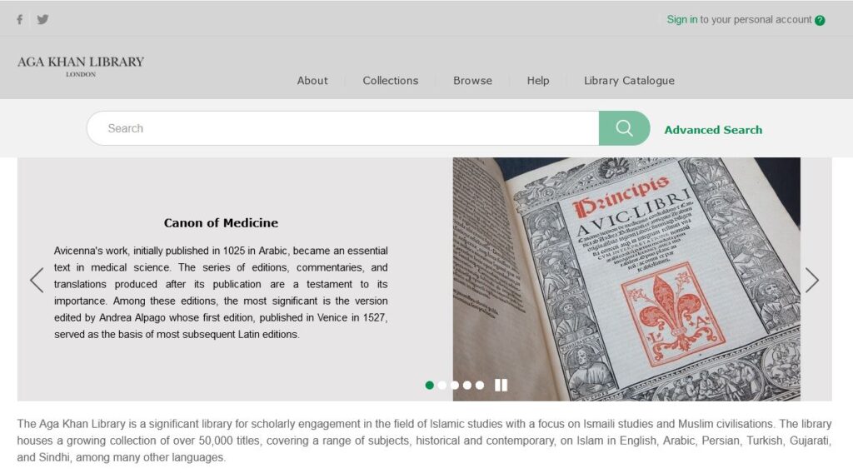Screen dimensions: 853x473
Task: Open the Library Catalogue link
Action: pyautogui.click(x=630, y=81)
